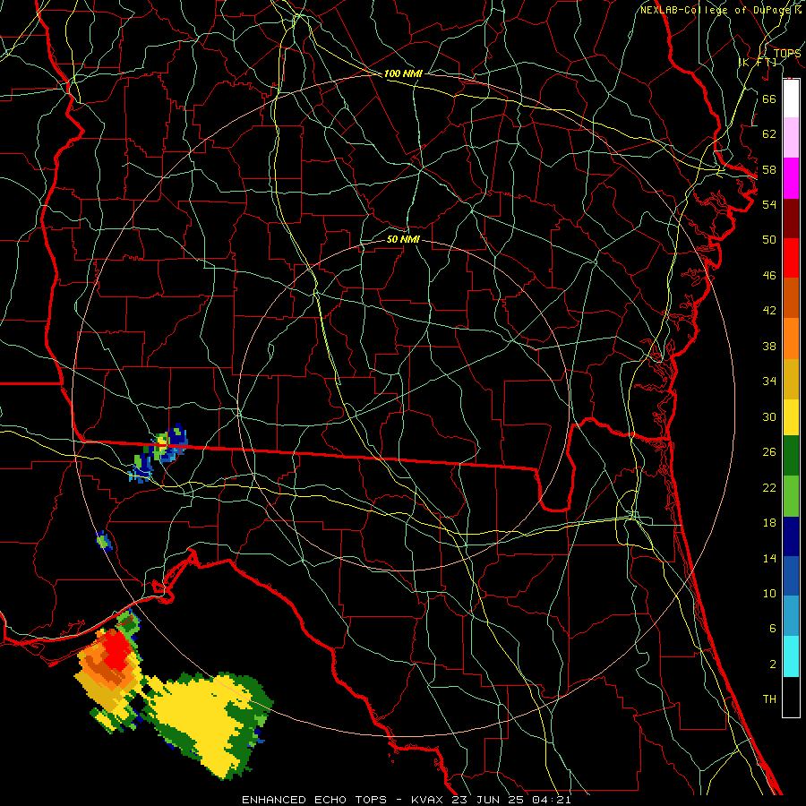Click the "04:21" timestamp

click(552, 800)
